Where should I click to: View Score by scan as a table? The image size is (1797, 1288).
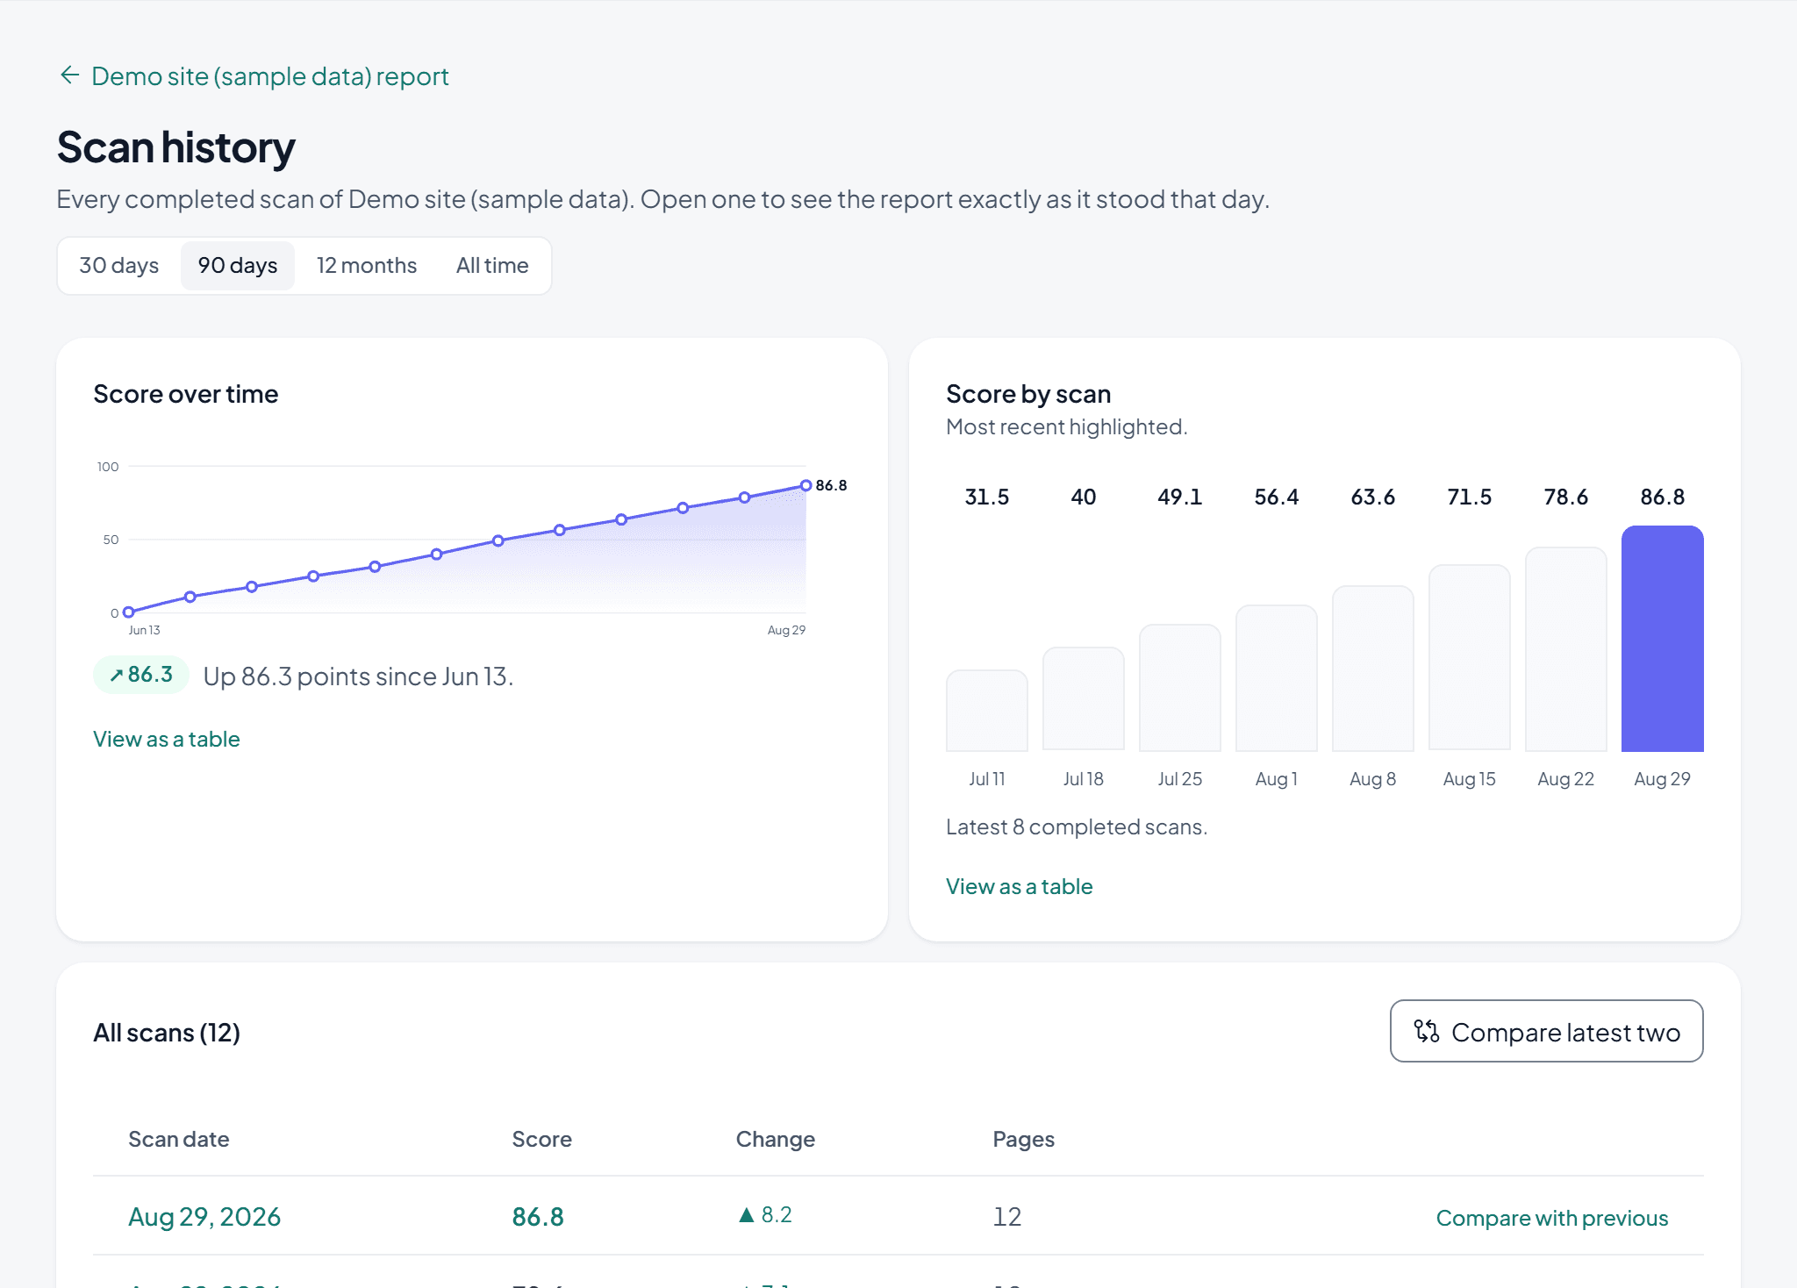coord(1020,887)
